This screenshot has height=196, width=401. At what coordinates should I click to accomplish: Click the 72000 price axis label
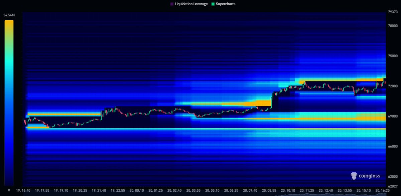tap(393, 86)
